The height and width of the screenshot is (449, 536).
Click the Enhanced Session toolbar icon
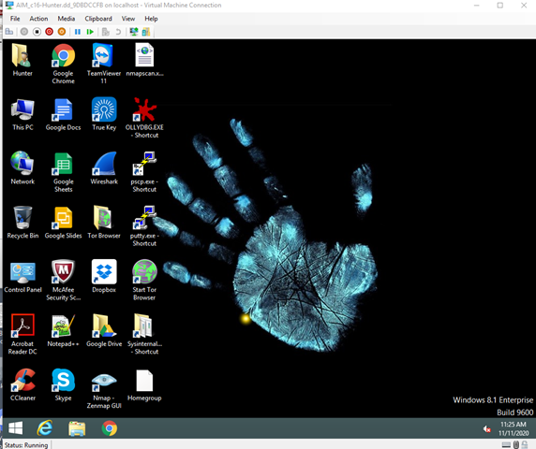pos(134,32)
